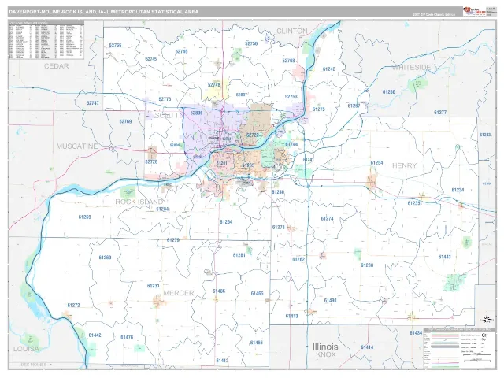Click ZIP code 52748

point(214,85)
